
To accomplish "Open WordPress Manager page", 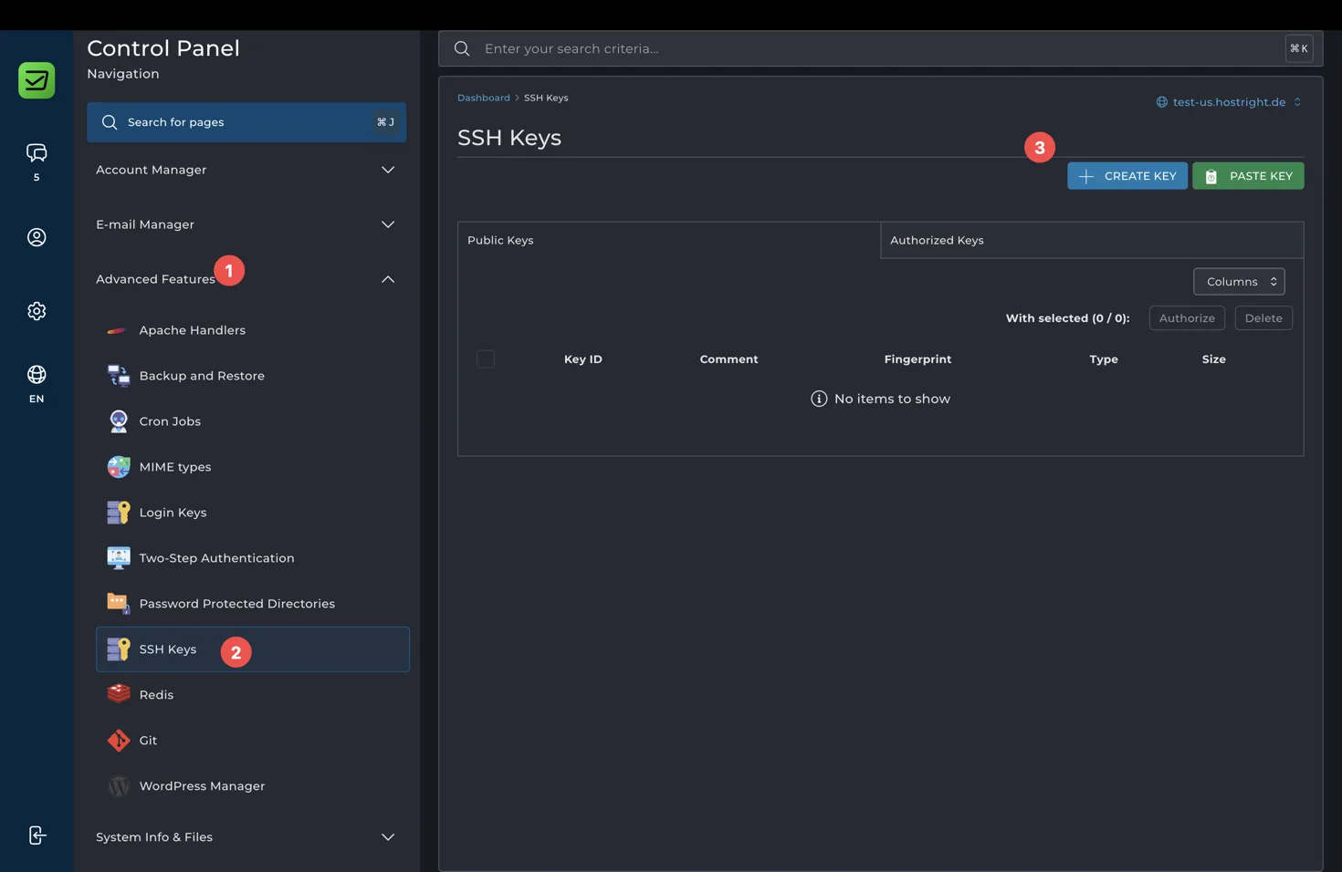I will point(253,786).
